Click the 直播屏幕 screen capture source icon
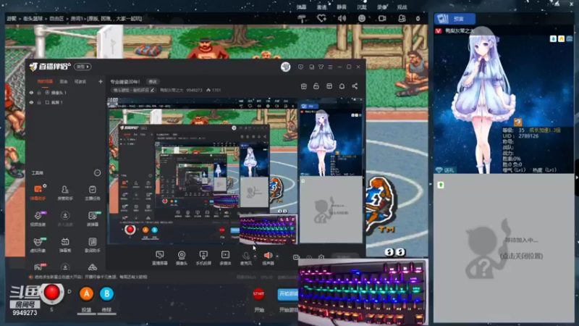579x326 pixels. pos(159,258)
